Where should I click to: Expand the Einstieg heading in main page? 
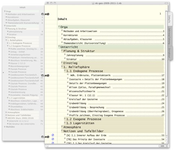pos(62,62)
